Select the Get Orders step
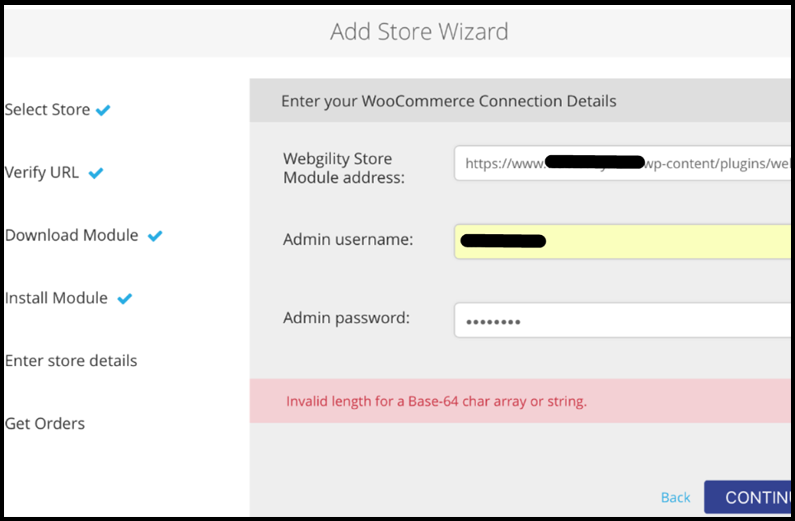 pos(44,423)
